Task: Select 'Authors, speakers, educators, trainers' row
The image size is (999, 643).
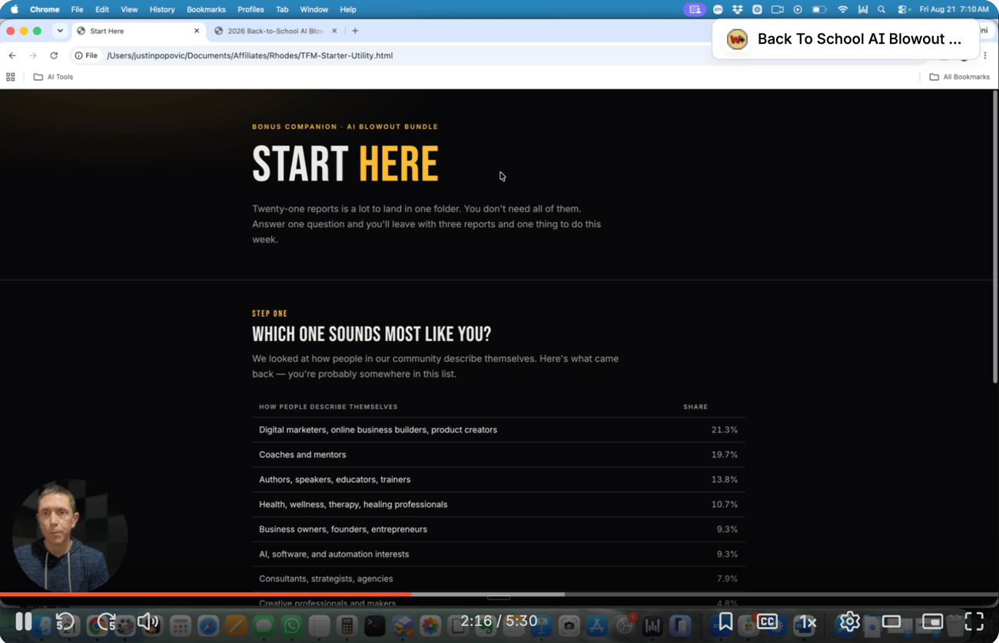Action: (498, 479)
